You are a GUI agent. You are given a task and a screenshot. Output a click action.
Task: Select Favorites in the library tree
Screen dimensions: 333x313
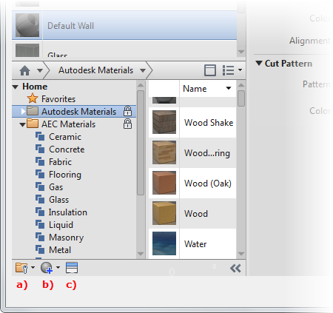[x=58, y=99]
